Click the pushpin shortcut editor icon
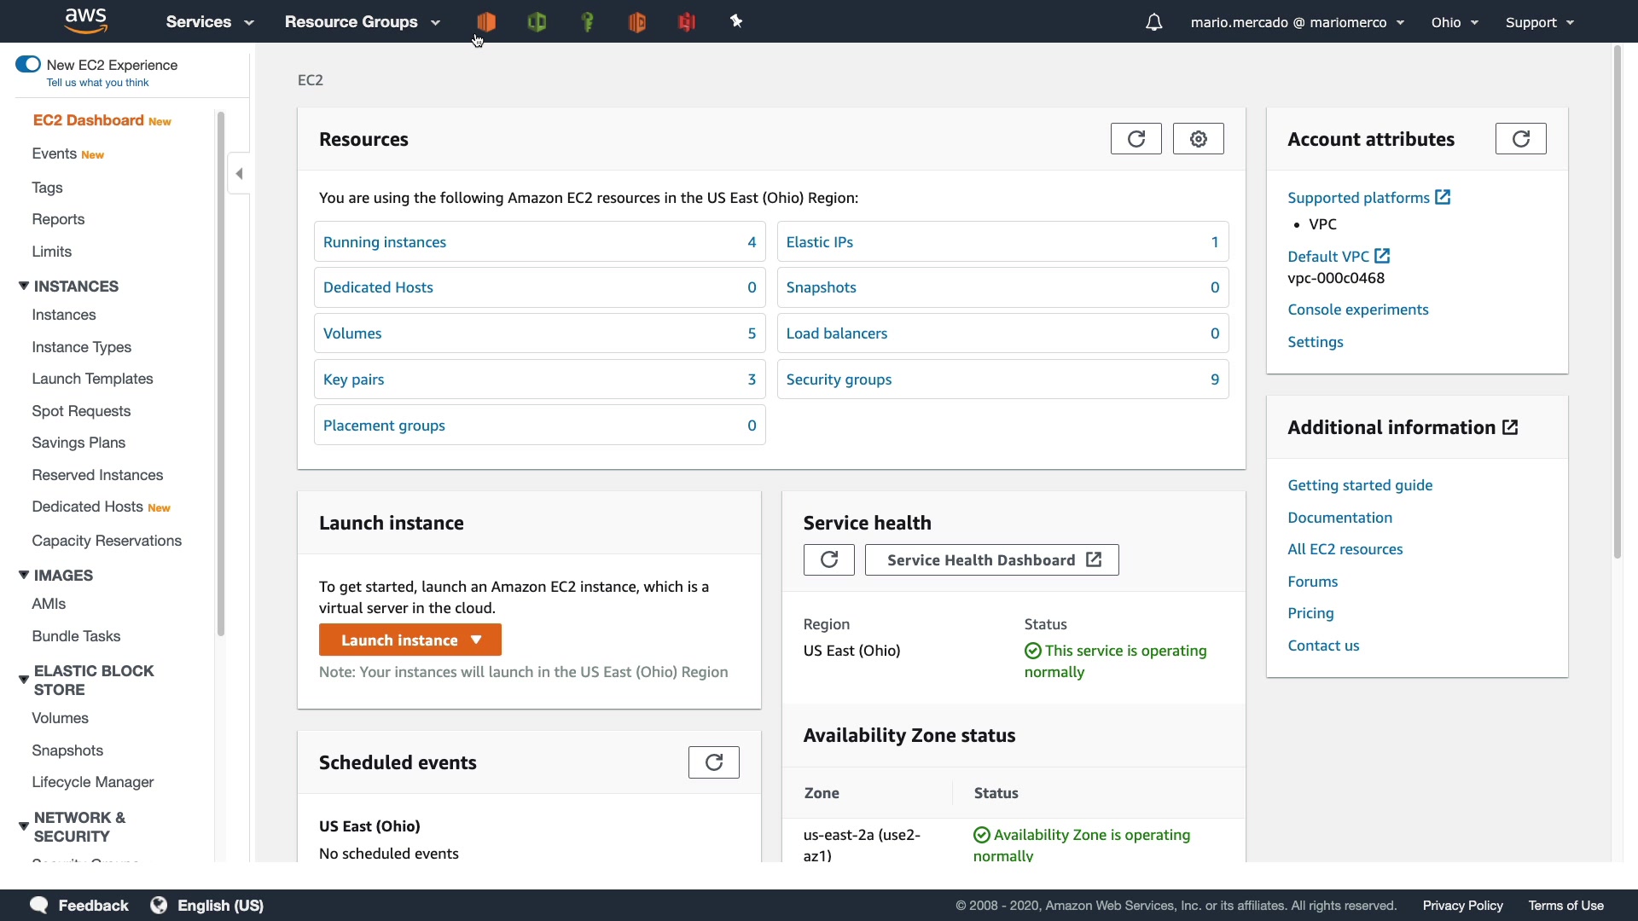Screen dimensions: 1638x921 click(736, 21)
